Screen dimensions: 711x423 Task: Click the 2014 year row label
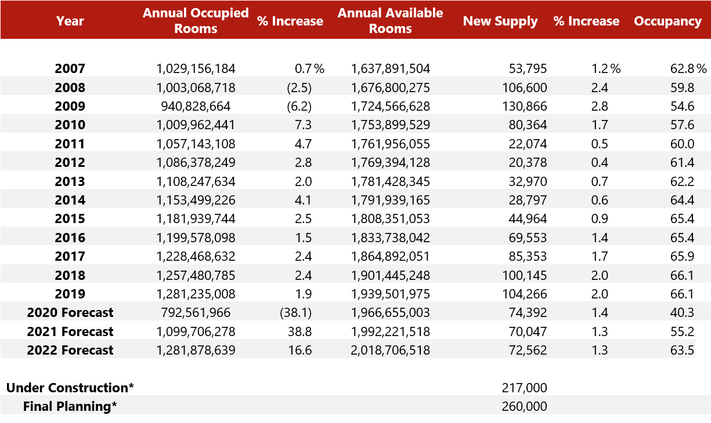pos(70,200)
